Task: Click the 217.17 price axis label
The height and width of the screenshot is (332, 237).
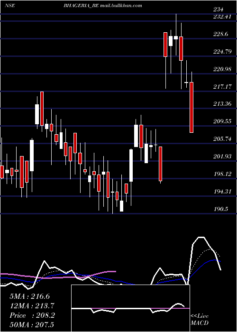Action: (222, 86)
